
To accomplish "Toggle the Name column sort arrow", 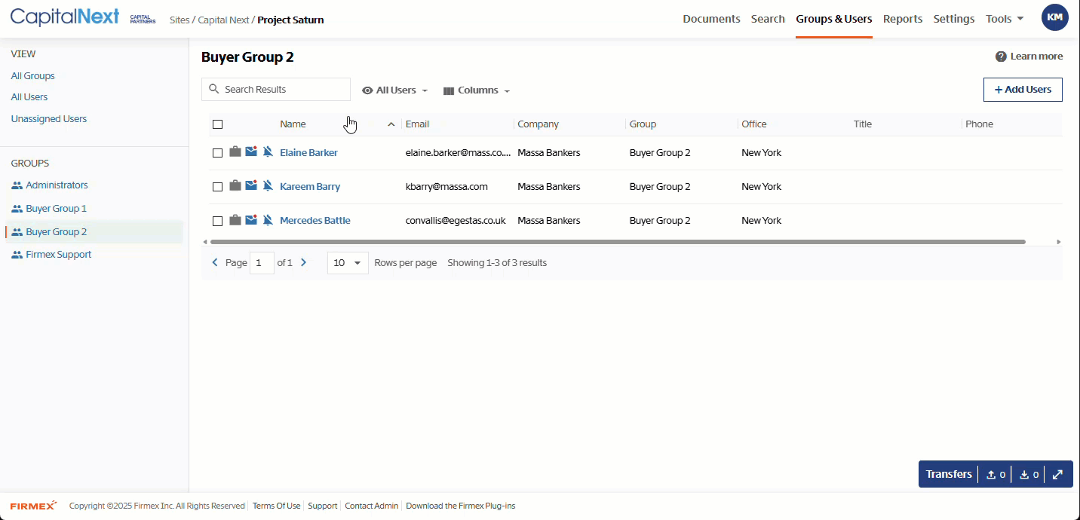I will [x=391, y=124].
